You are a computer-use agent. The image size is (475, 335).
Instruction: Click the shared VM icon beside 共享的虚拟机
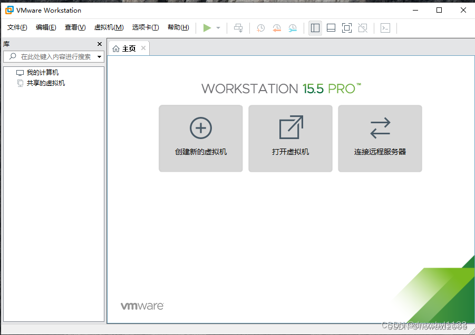[x=20, y=83]
